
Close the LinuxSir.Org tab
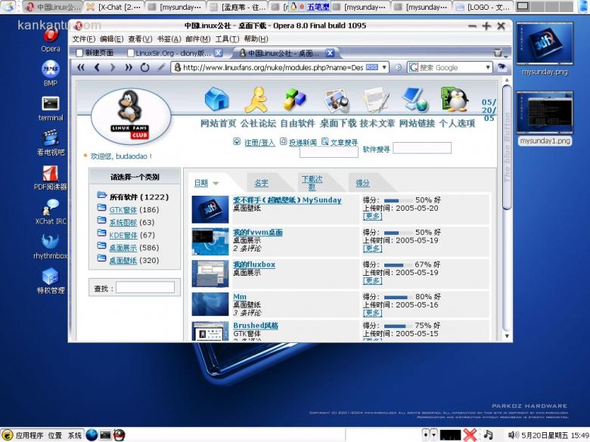219,53
